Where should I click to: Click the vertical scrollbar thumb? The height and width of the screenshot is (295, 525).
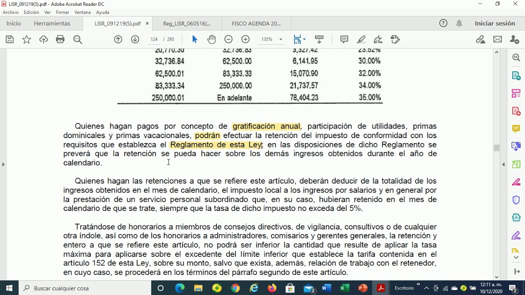[497, 148]
